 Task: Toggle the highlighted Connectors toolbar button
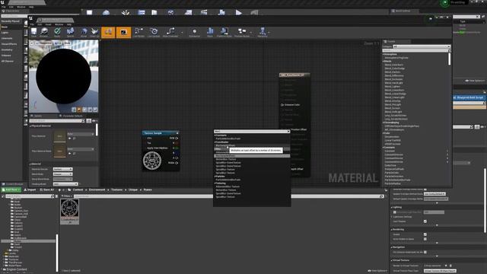(108, 32)
